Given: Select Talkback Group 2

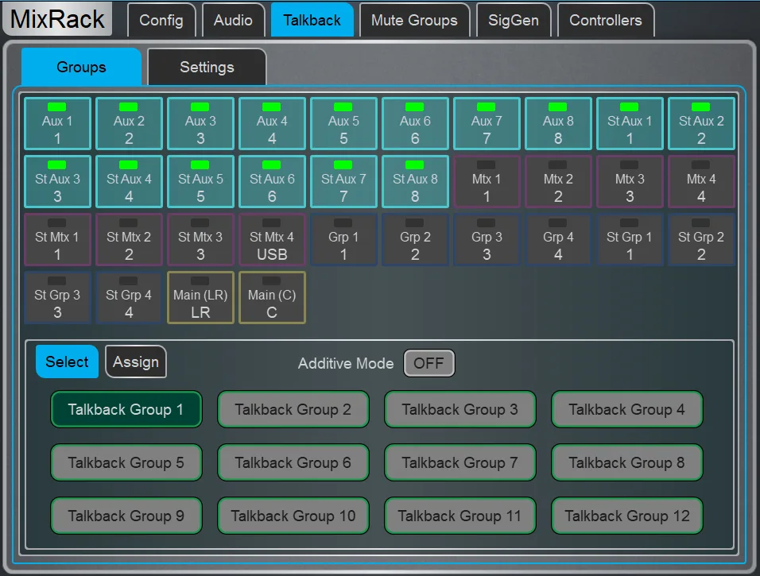Looking at the screenshot, I should [x=293, y=409].
